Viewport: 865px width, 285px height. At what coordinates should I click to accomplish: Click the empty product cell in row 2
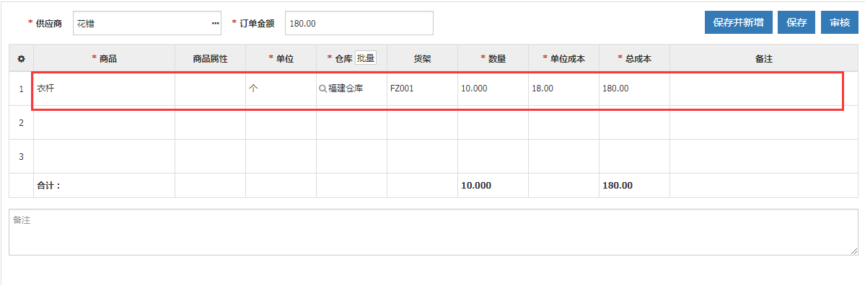coord(105,122)
